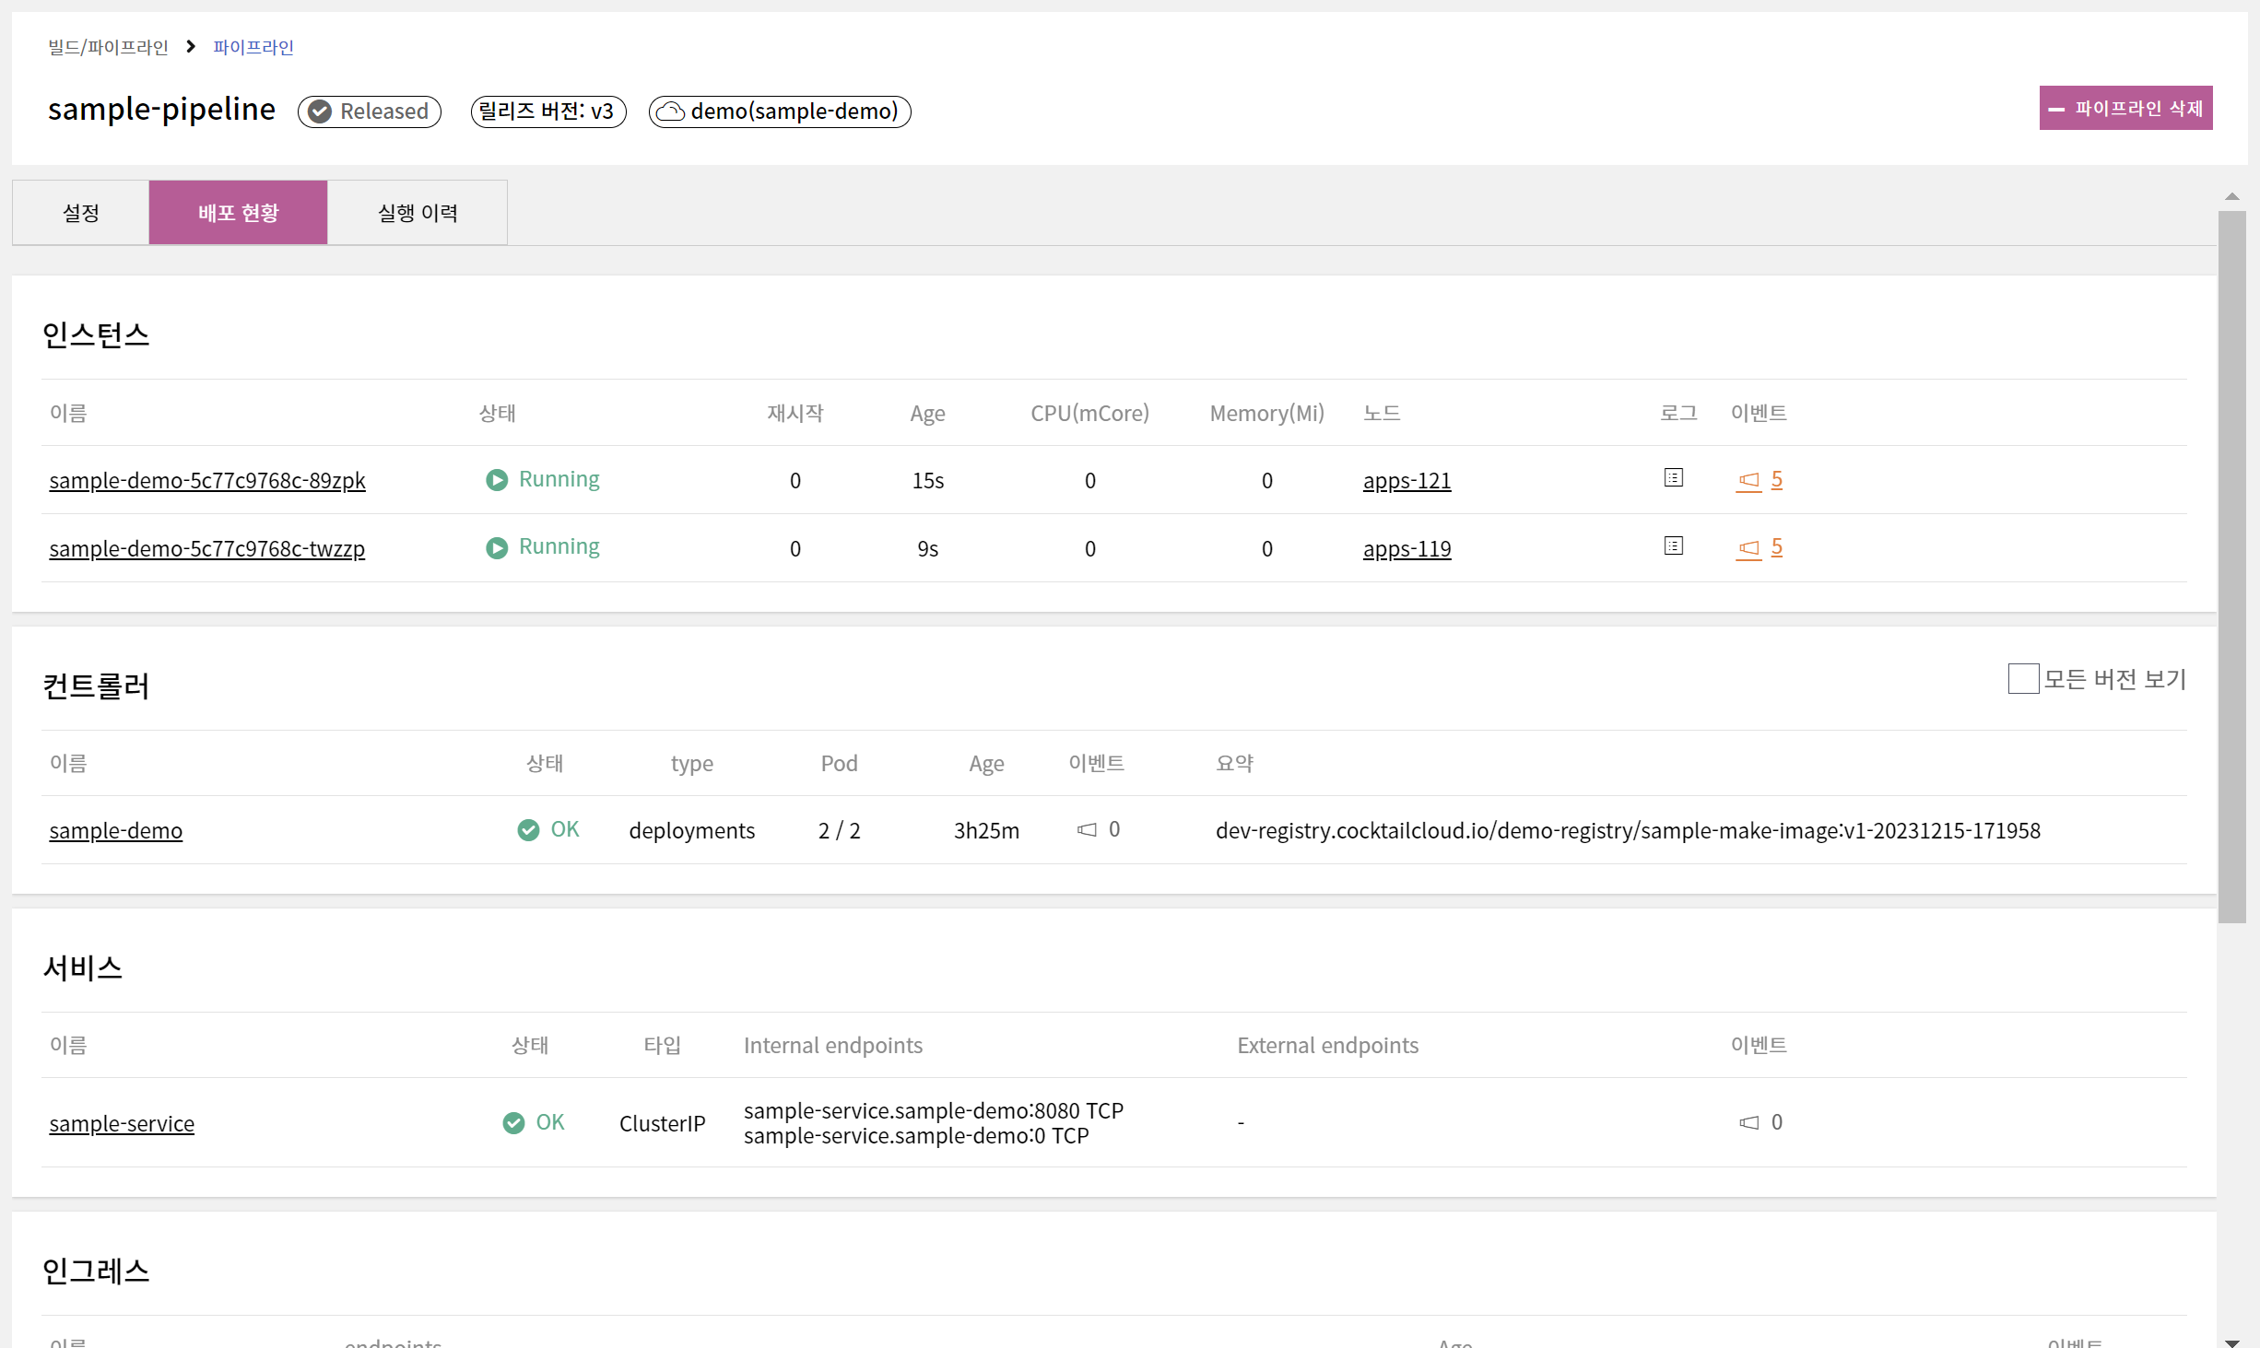Open log icon for sample-demo-5c77c9768c-89zpk
The image size is (2260, 1348).
tap(1674, 478)
